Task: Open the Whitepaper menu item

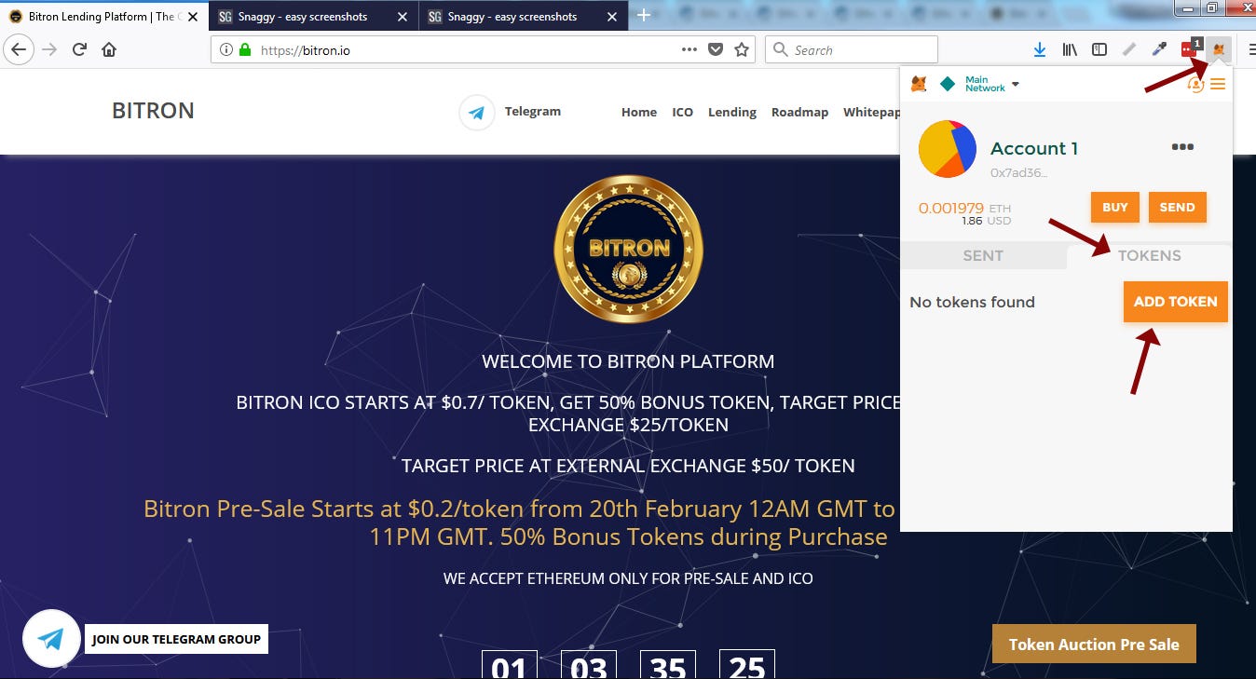Action: click(x=871, y=112)
